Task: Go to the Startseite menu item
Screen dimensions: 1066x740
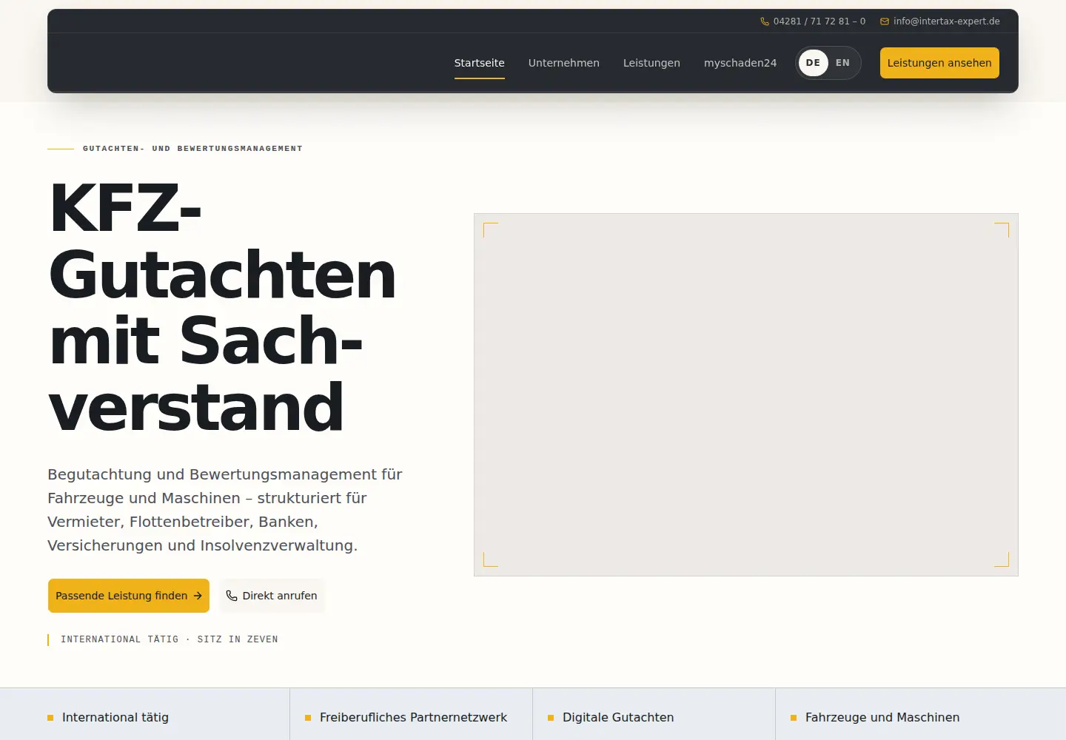Action: click(x=480, y=63)
